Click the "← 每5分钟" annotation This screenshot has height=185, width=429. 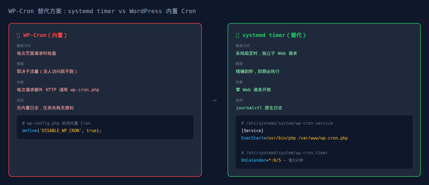293,160
